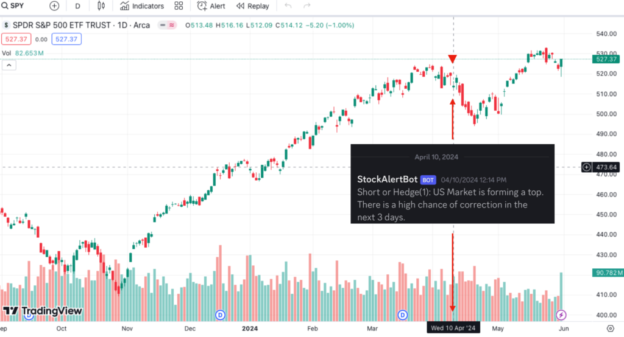Click the undo arrow in the toolbar
Viewport: 624px width, 337px height.
point(288,6)
